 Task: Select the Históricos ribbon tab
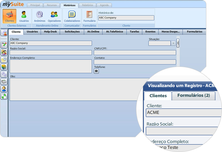click(70, 5)
